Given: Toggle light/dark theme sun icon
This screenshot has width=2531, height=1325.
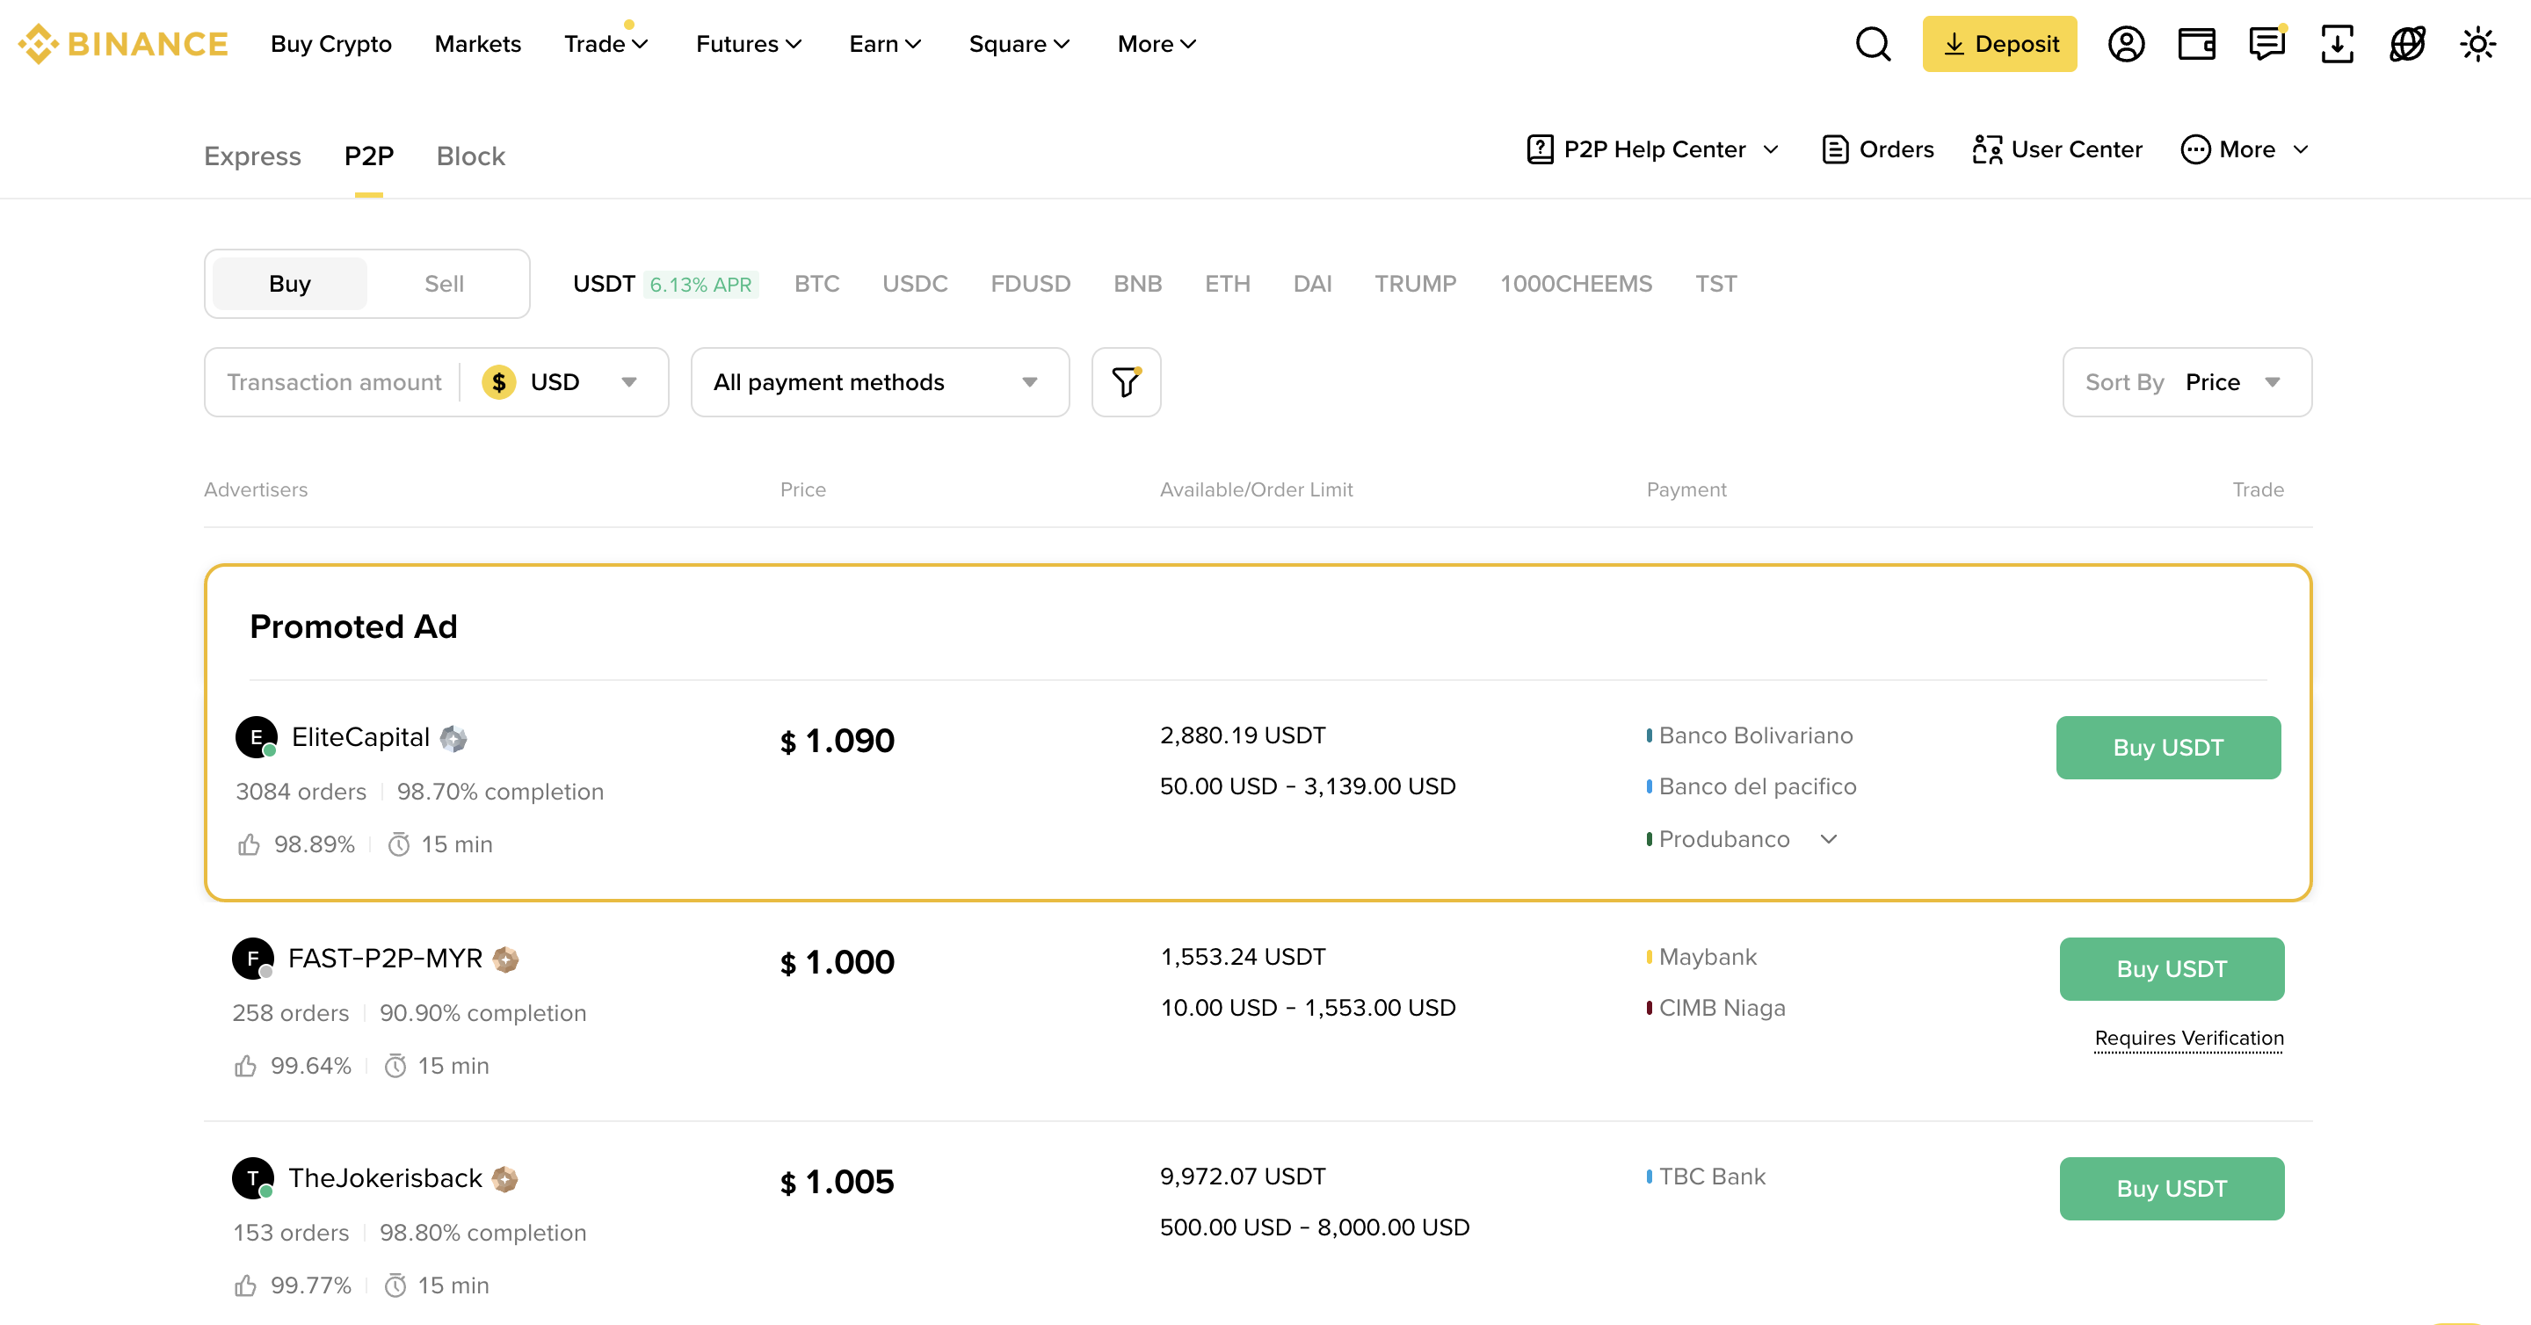Looking at the screenshot, I should point(2477,44).
